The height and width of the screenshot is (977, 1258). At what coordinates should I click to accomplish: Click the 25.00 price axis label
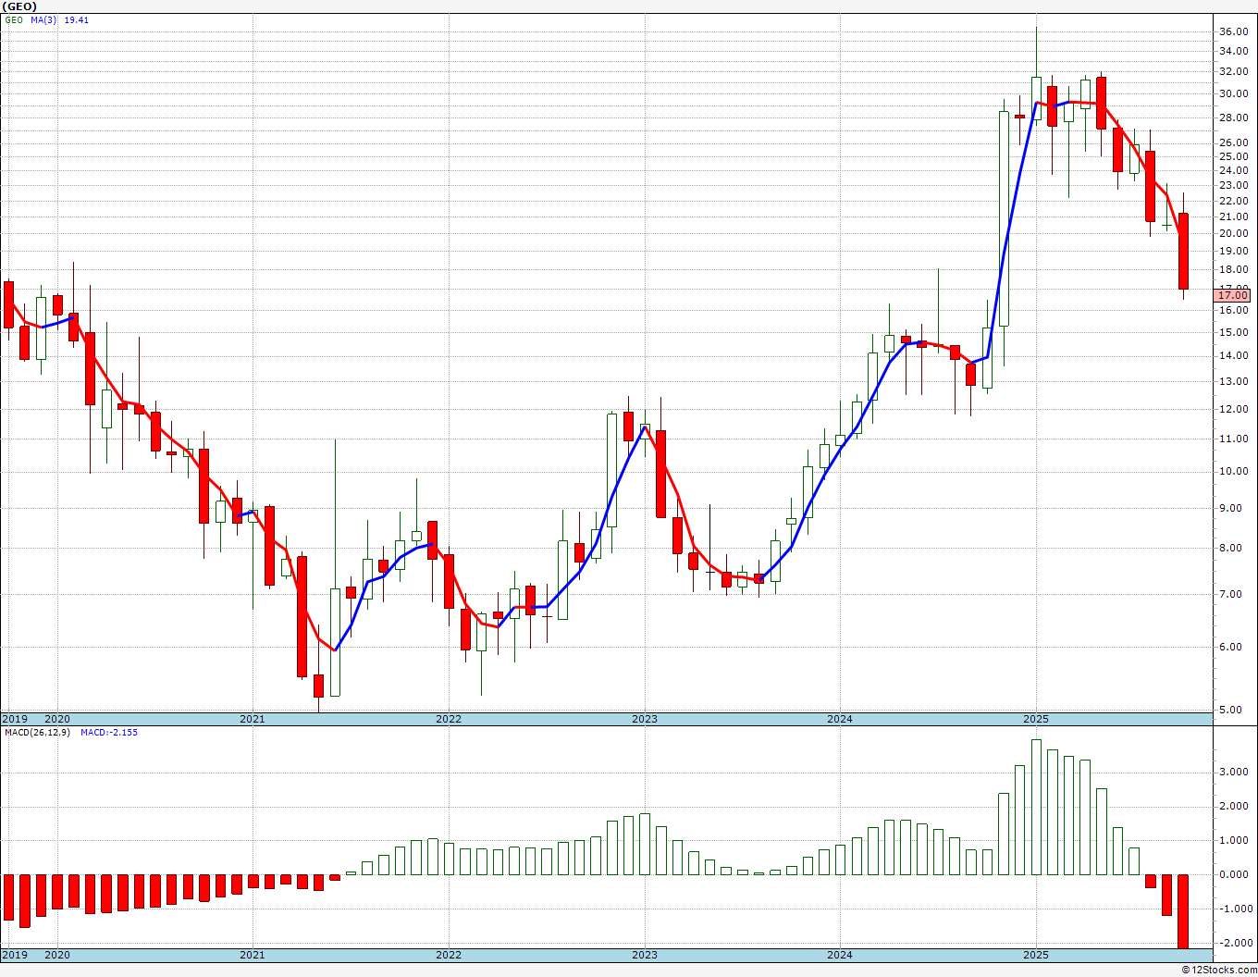click(1233, 156)
